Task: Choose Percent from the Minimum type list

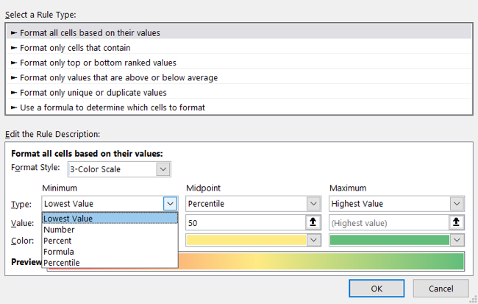Action: coord(59,241)
